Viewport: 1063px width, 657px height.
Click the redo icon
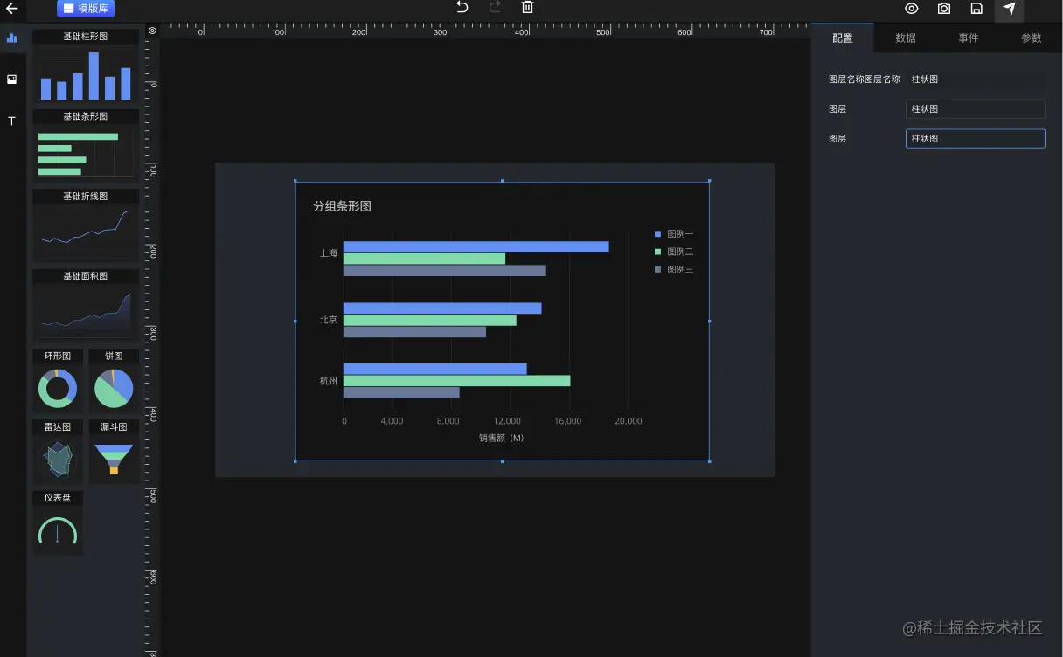[x=495, y=7]
